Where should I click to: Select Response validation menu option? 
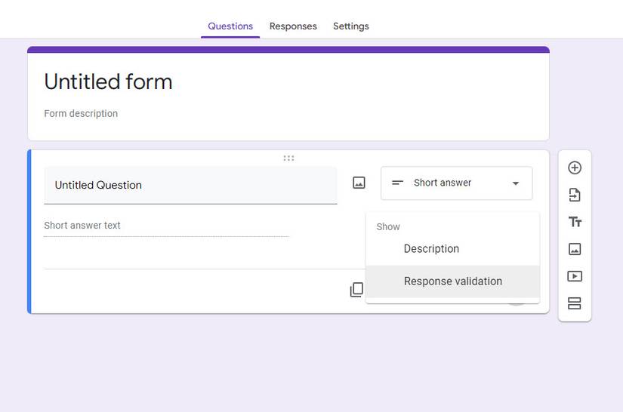(452, 281)
